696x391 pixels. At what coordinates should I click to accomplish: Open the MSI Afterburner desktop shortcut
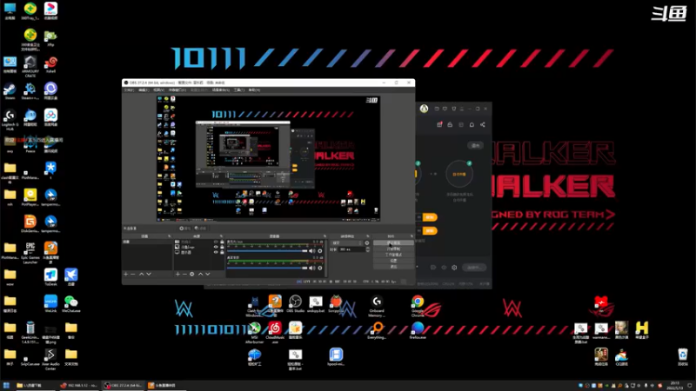(x=254, y=333)
